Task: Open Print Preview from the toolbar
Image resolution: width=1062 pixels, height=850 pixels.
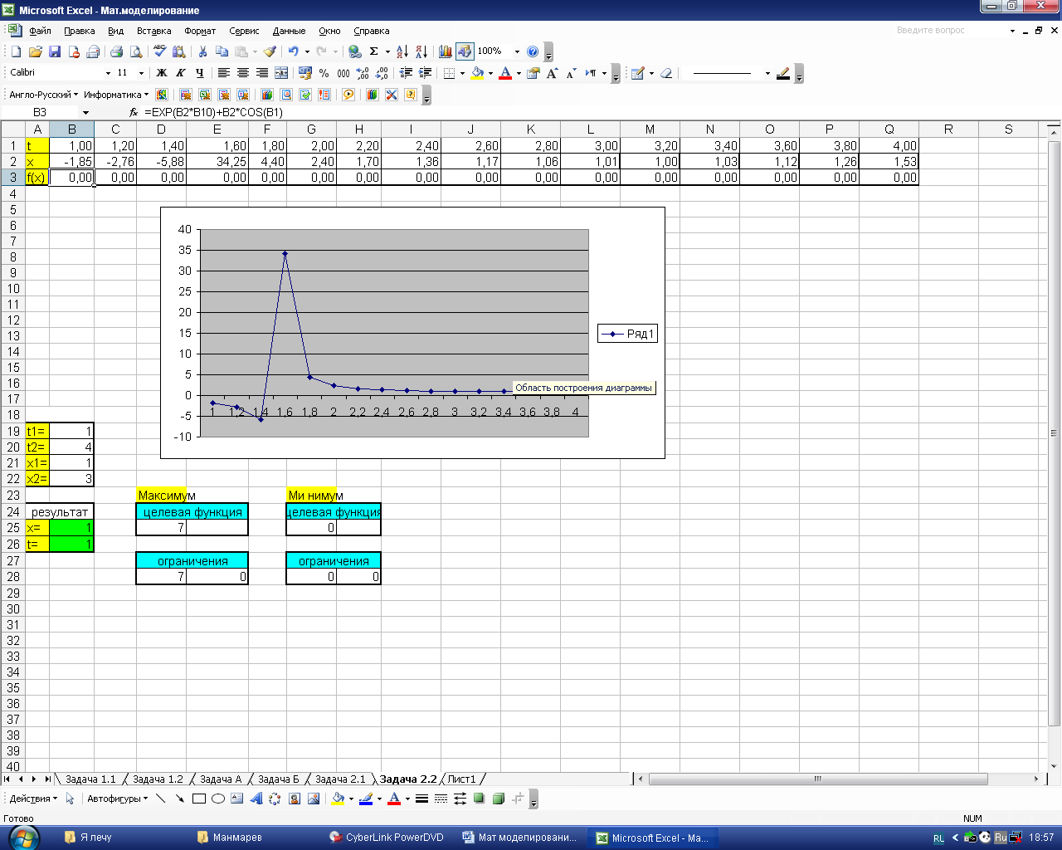Action: pos(136,51)
